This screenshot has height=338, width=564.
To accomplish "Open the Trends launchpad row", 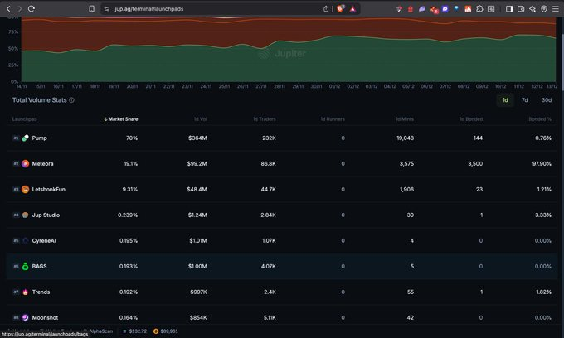I will 282,292.
